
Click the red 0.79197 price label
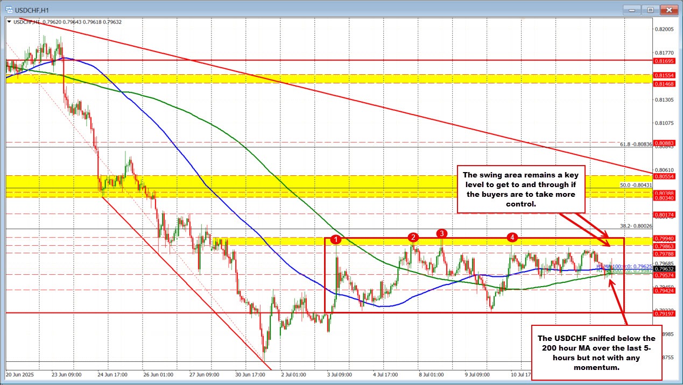pyautogui.click(x=663, y=312)
